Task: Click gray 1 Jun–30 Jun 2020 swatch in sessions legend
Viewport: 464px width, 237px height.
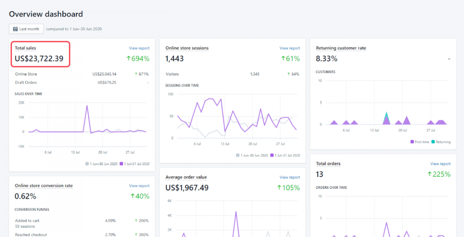Action: 238,155
